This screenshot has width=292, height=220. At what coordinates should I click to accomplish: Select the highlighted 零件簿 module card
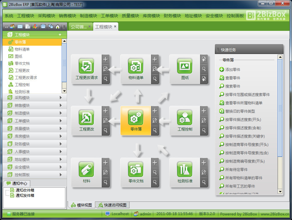point(136,121)
